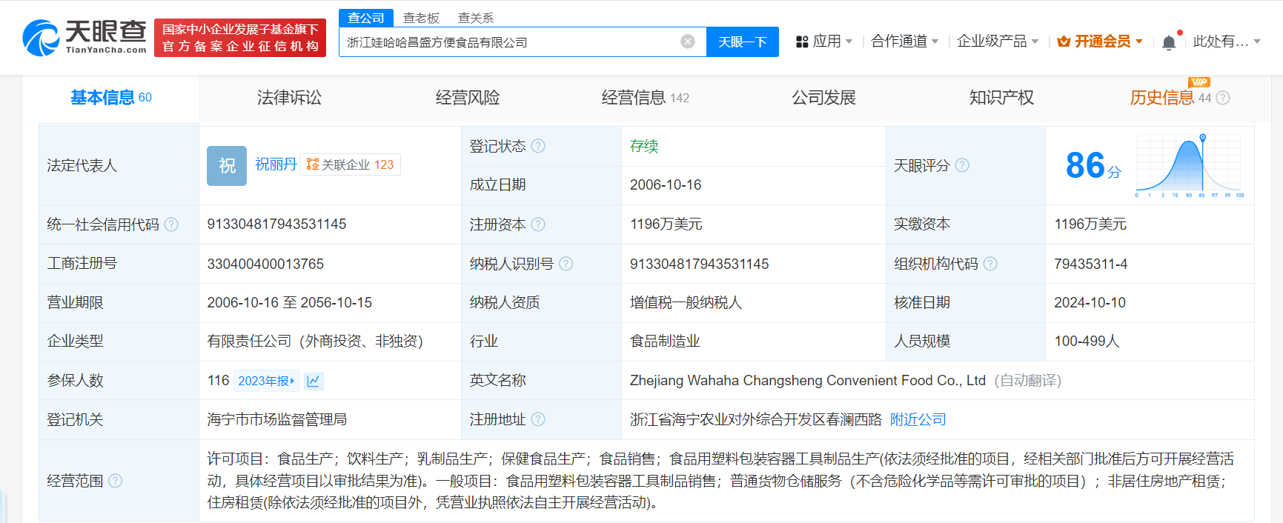Open the insured-count trend chart icon
Image resolution: width=1283 pixels, height=523 pixels.
click(314, 381)
